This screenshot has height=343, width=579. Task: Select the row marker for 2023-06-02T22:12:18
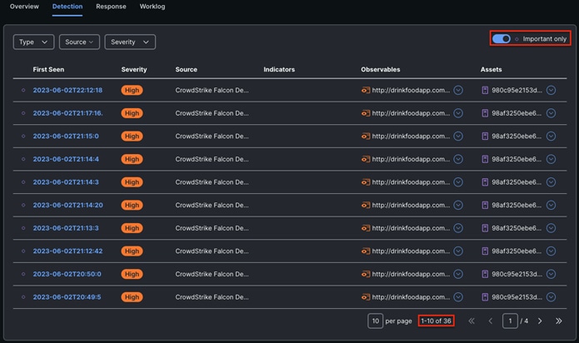pos(23,90)
